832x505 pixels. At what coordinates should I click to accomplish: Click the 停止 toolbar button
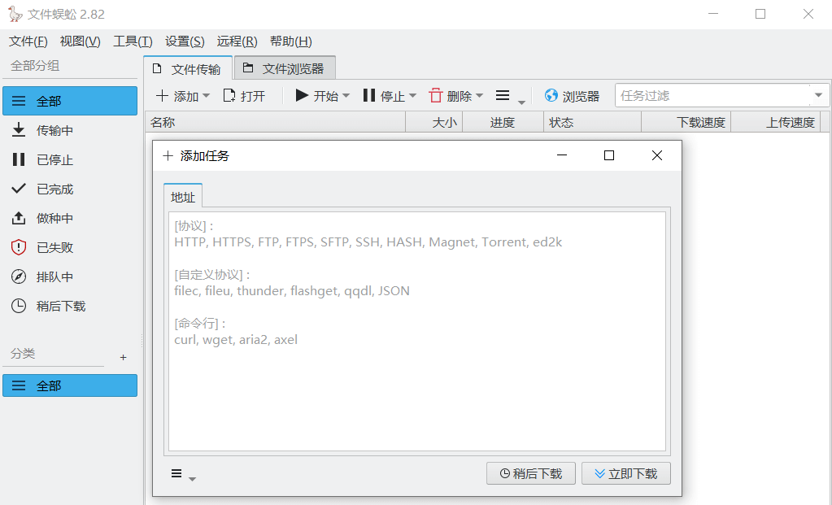point(384,96)
